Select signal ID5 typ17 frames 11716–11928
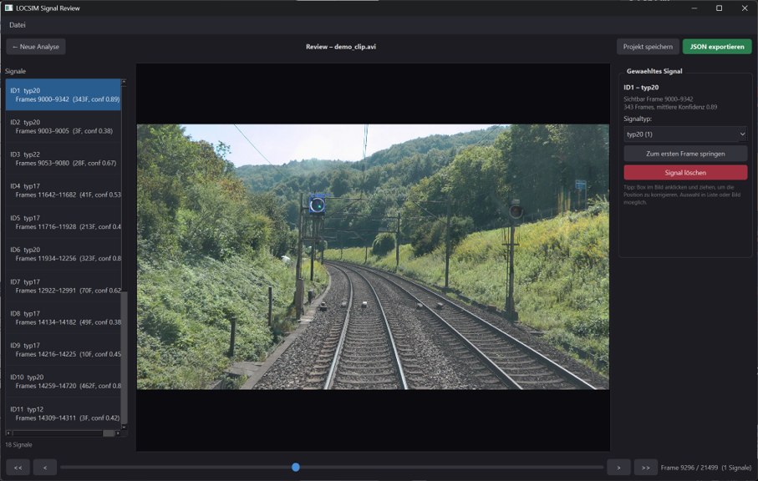This screenshot has width=758, height=481. click(x=64, y=222)
